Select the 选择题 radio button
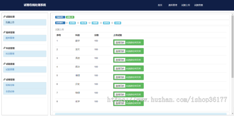The width and height of the screenshot is (234, 116). tap(67, 23)
